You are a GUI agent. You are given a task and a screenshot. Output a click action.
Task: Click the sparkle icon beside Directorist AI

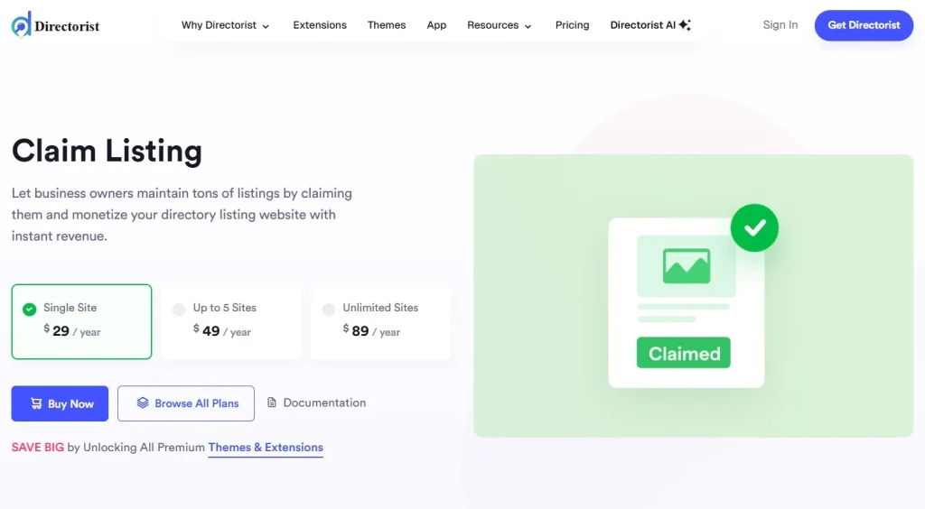click(x=685, y=24)
